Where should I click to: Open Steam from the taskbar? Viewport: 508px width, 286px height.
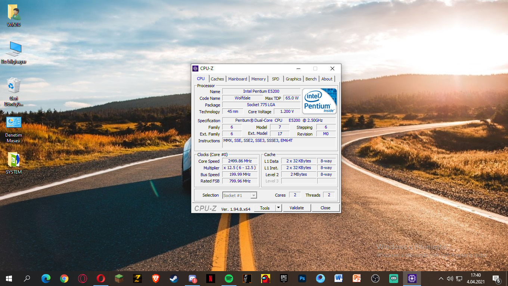pyautogui.click(x=174, y=279)
